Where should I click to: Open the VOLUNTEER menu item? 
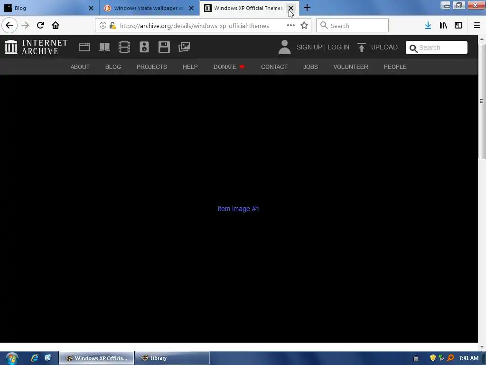pyautogui.click(x=351, y=67)
